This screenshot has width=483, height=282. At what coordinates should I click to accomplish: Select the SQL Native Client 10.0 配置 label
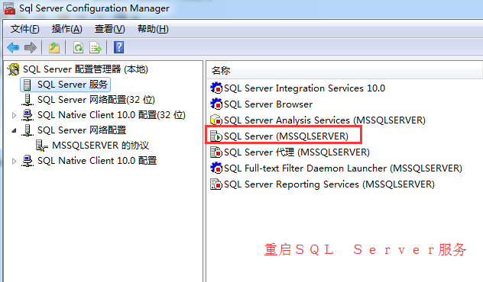(x=97, y=161)
